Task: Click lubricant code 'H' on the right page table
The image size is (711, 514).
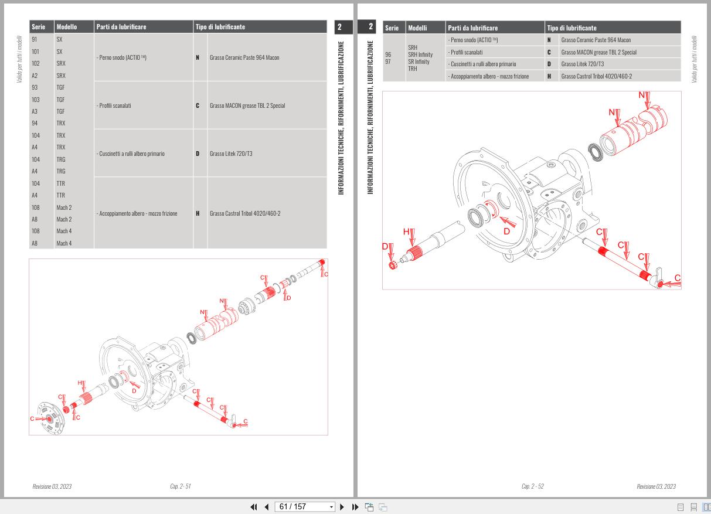Action: 549,76
